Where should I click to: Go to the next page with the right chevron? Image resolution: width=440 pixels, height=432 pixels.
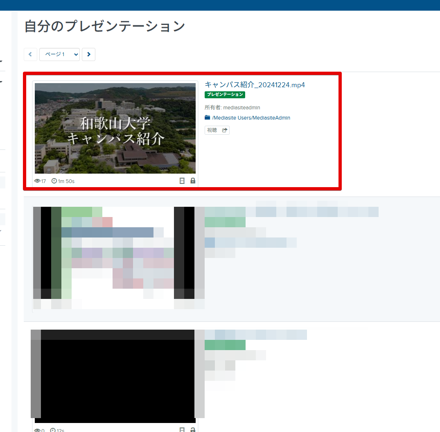point(88,54)
